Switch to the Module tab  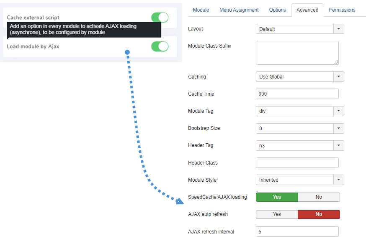tap(201, 10)
